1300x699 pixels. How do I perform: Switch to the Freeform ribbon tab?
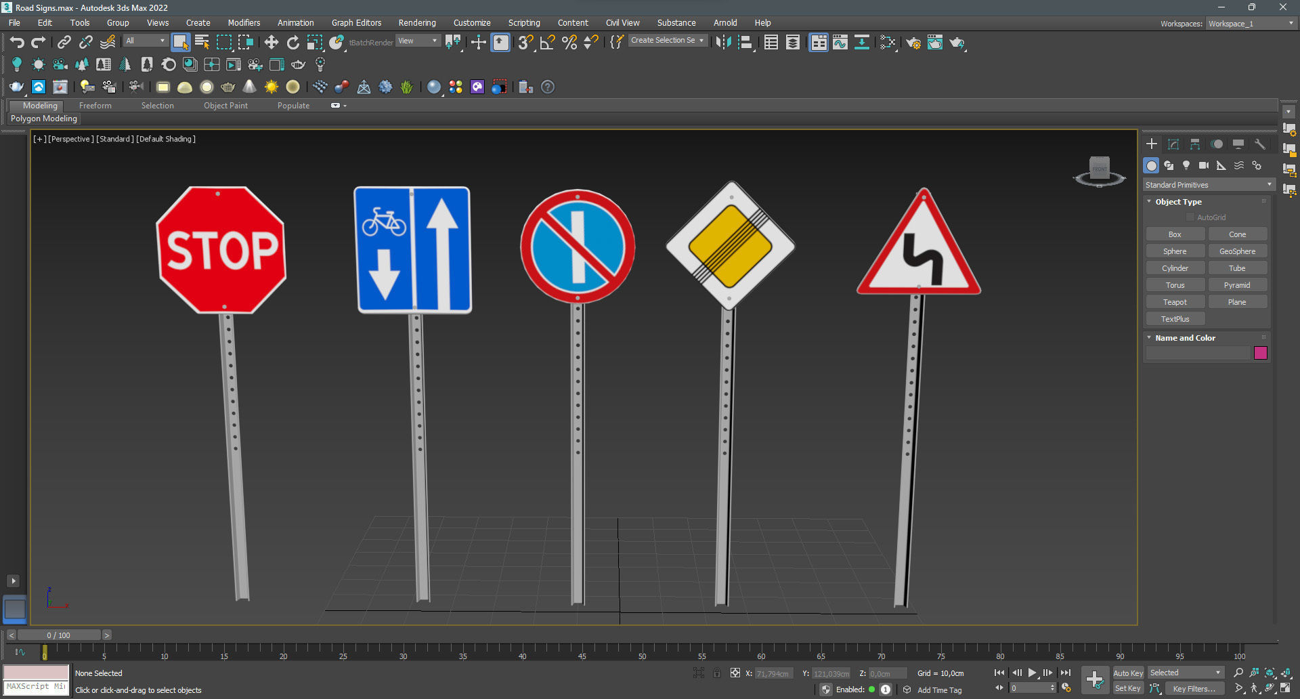click(x=95, y=105)
